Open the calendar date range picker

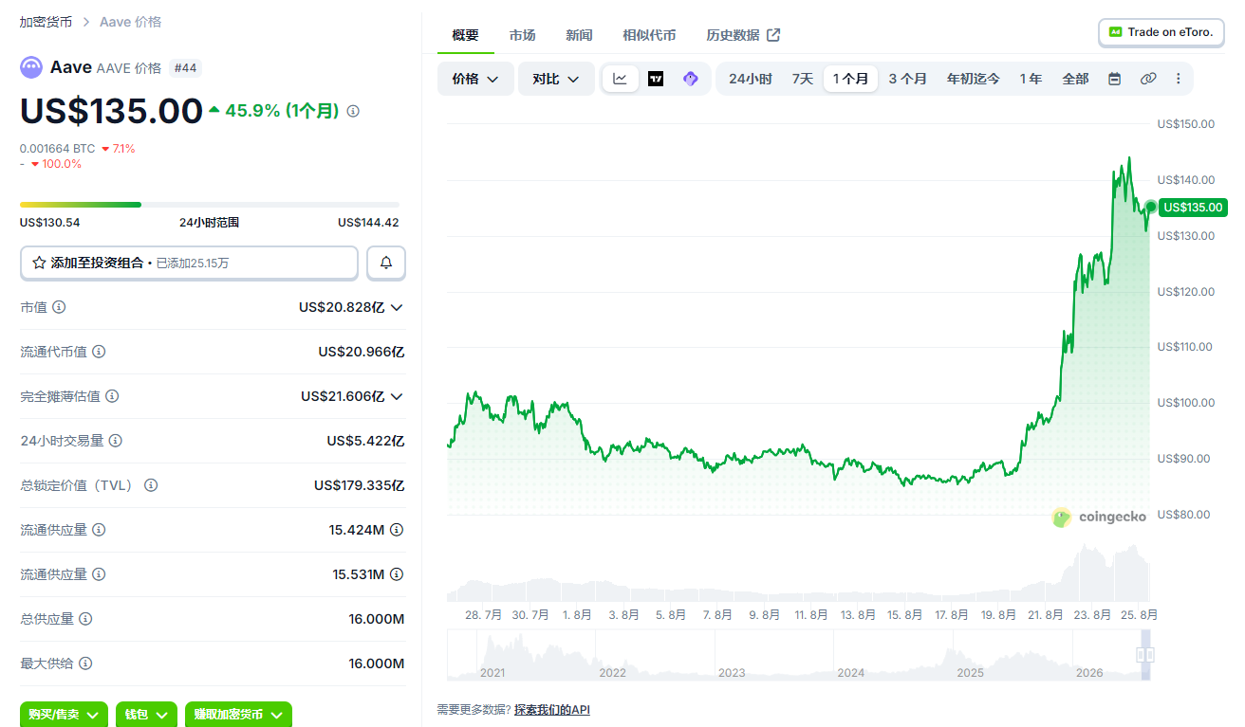(1115, 79)
